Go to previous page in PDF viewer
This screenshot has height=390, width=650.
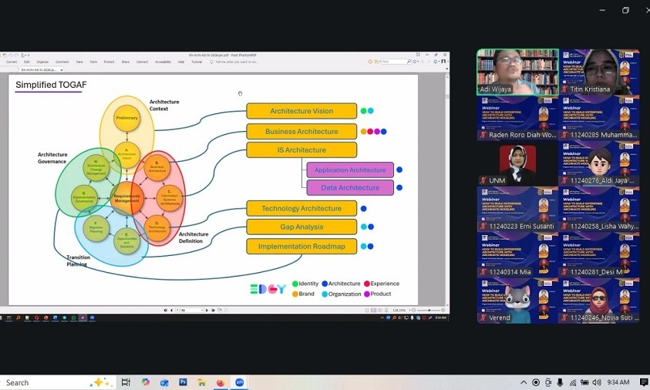point(172,310)
